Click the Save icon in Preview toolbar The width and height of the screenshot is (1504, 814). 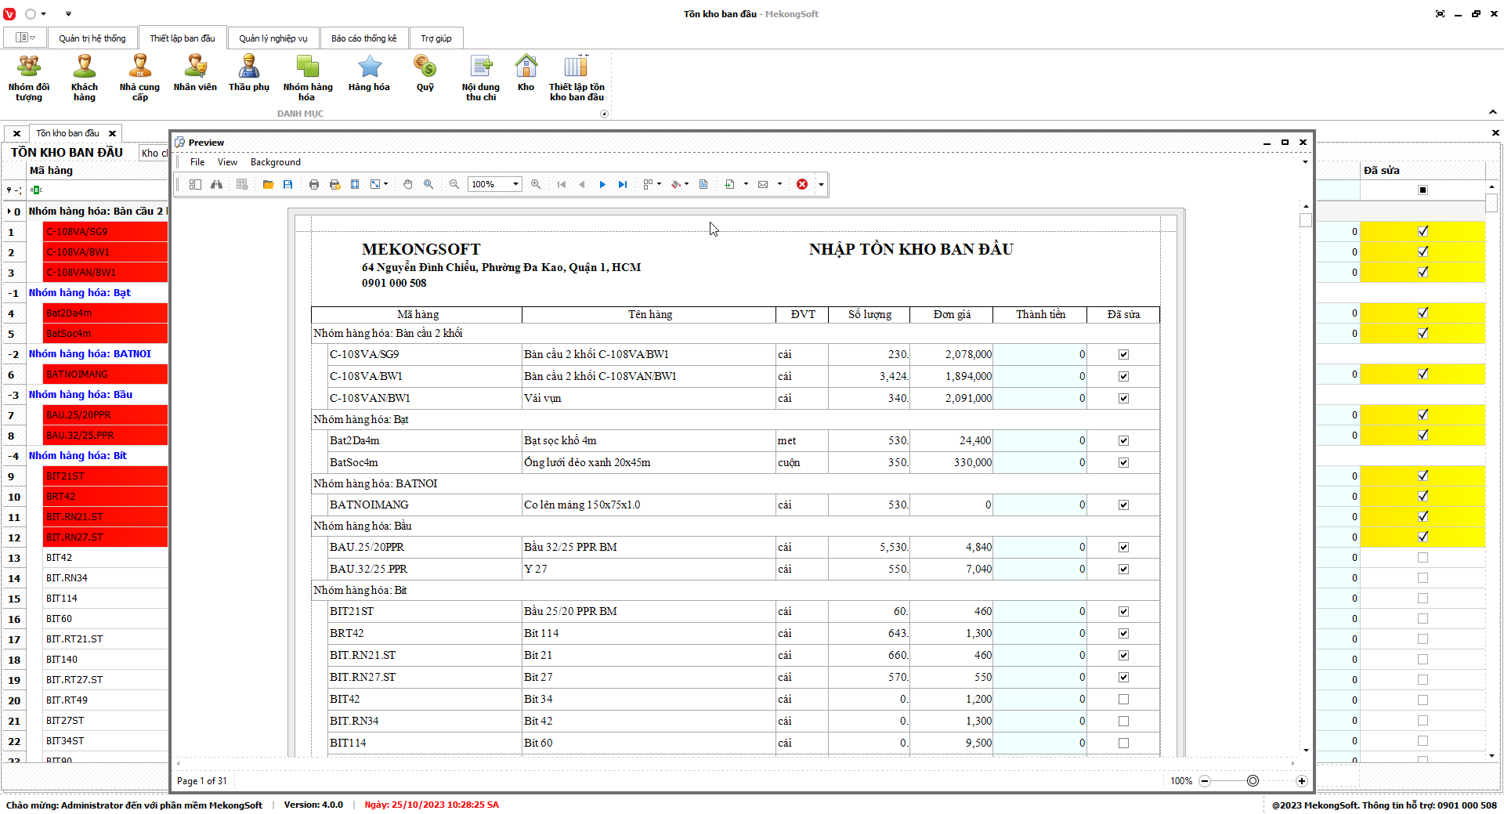point(288,184)
